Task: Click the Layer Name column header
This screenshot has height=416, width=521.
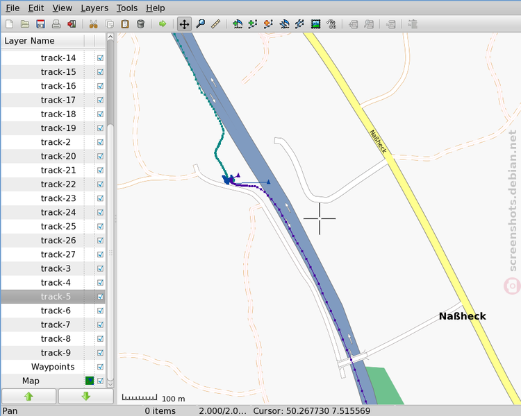Action: click(42, 41)
